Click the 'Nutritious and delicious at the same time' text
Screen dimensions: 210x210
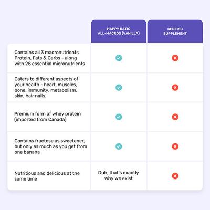(47, 176)
